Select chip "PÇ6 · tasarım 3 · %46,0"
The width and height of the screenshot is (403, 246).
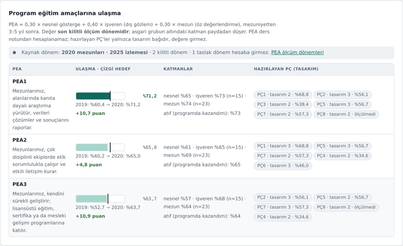283,166
